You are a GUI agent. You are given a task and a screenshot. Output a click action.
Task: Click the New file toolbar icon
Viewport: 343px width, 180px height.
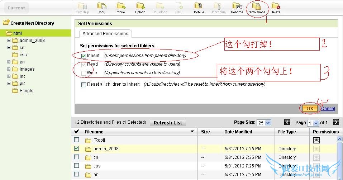click(179, 6)
